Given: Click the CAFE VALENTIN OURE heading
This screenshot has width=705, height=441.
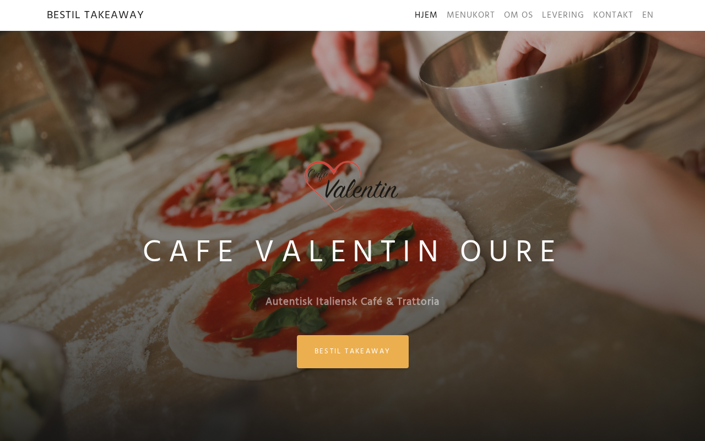Looking at the screenshot, I should click(352, 252).
